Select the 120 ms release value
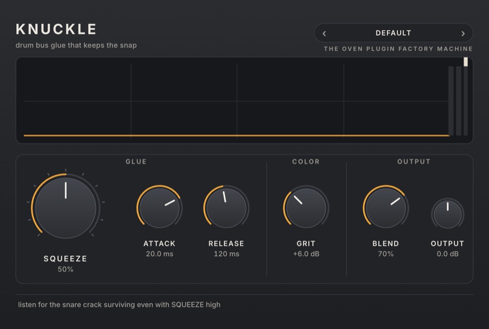 click(x=227, y=254)
